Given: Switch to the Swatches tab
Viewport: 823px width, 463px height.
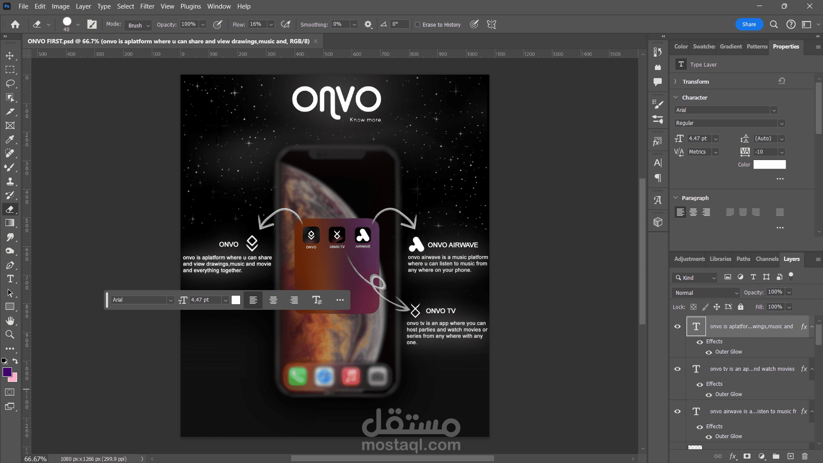Looking at the screenshot, I should (704, 47).
